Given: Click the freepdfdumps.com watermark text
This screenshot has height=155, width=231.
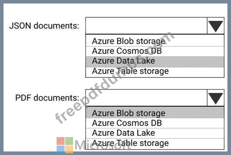Looking at the screenshot, I should coord(115,78).
